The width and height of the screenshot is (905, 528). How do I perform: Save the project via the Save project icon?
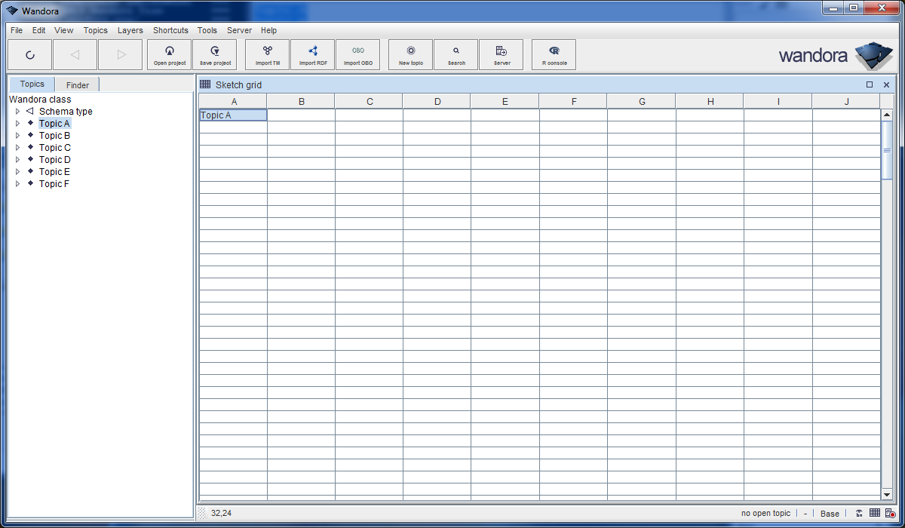pyautogui.click(x=215, y=54)
